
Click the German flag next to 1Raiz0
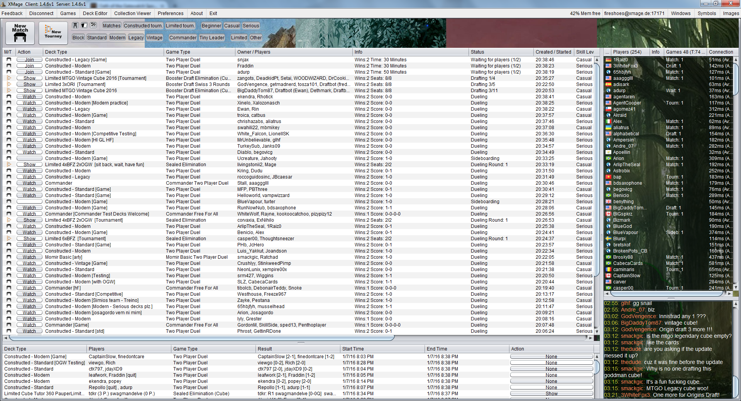(609, 60)
